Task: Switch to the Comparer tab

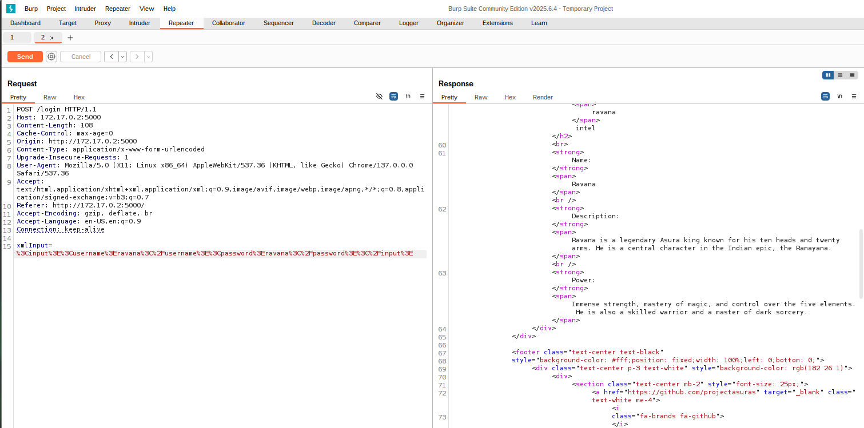Action: pyautogui.click(x=367, y=23)
